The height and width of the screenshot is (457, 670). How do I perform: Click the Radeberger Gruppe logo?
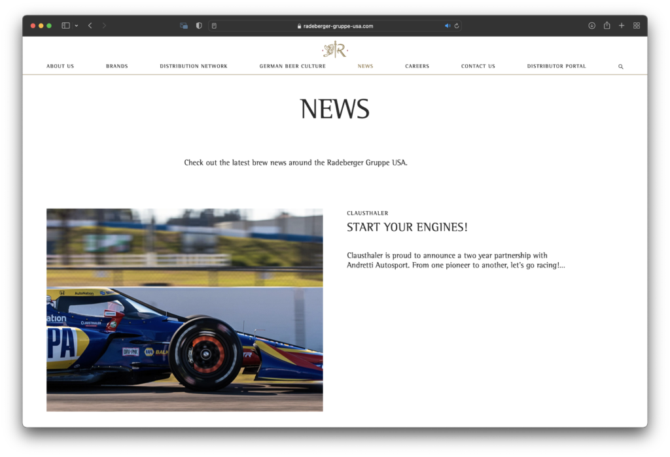pyautogui.click(x=334, y=49)
